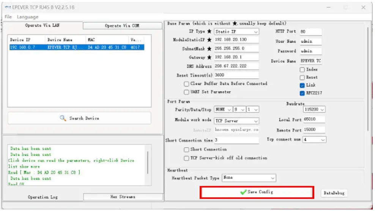Image resolution: width=375 pixels, height=211 pixels.
Task: Click the DNS Address field
Action: [236, 66]
